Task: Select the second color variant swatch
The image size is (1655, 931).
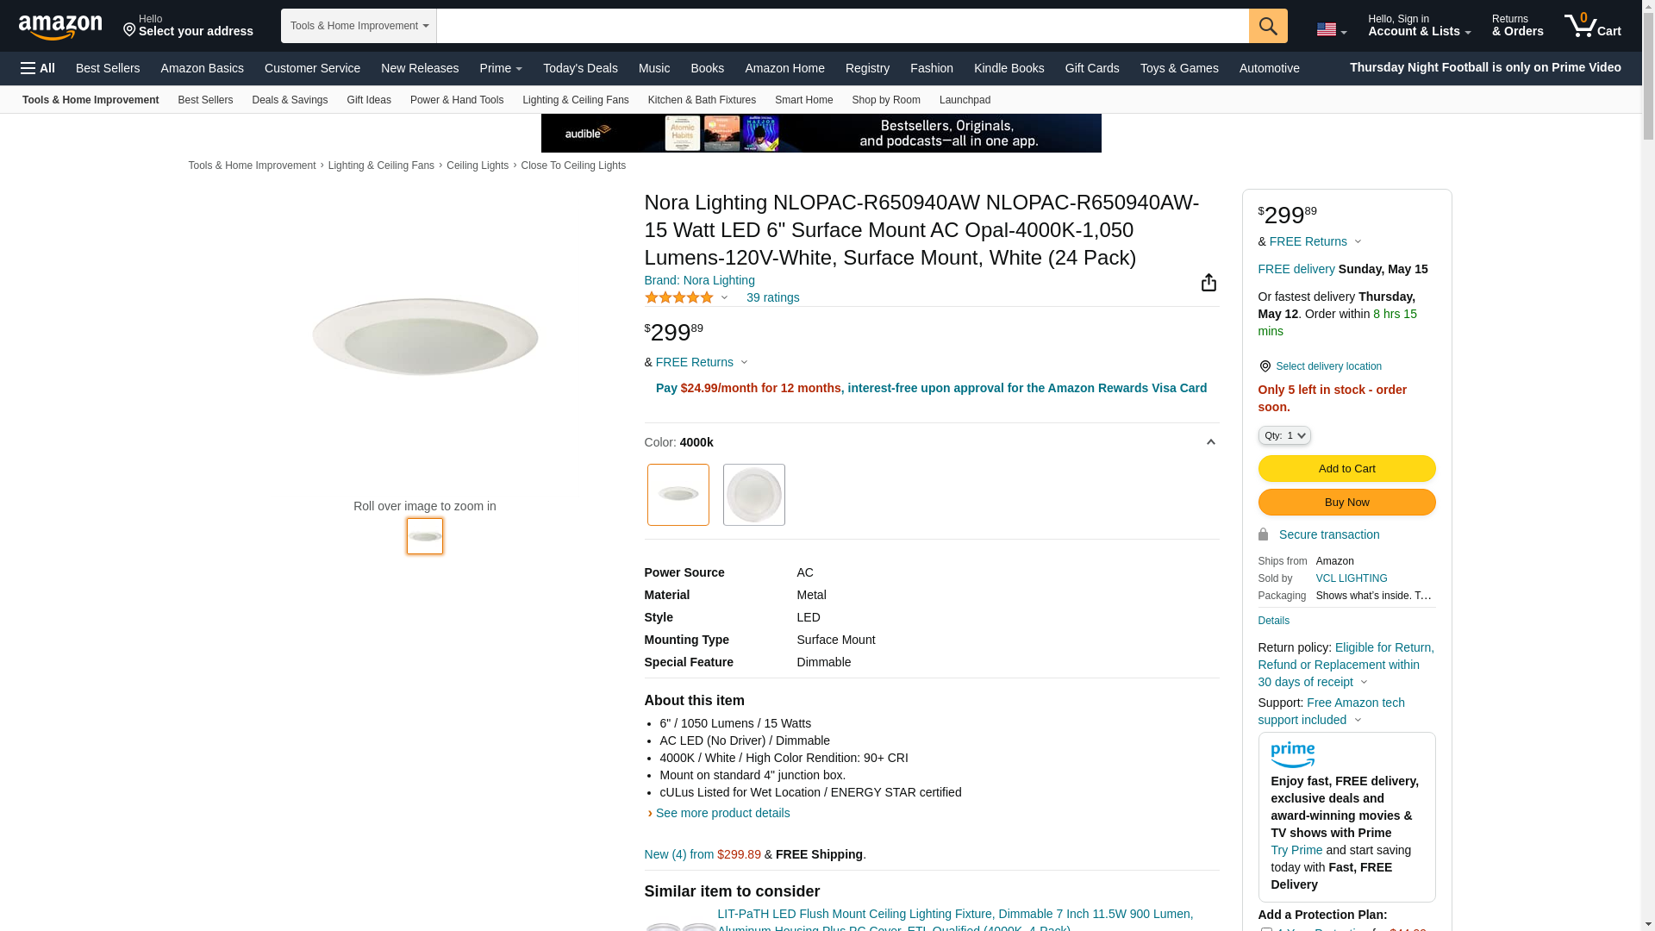Action: click(753, 495)
